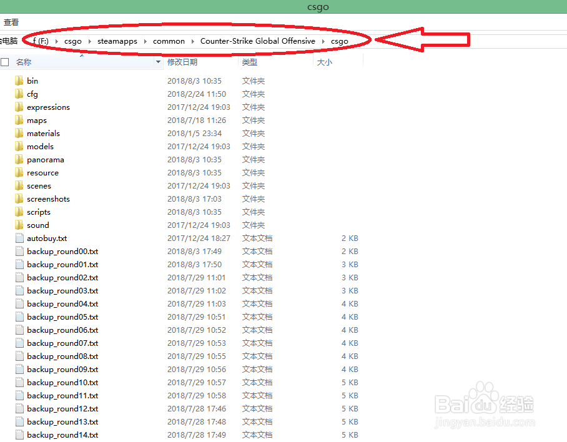Expand the arrow after common breadcrumb
Viewport: 567px width, 442px height.
(x=192, y=41)
